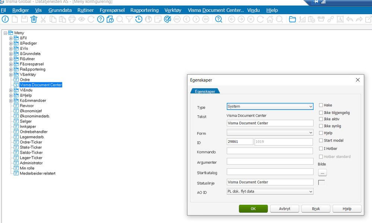This screenshot has width=372, height=223.
Task: Expand the &Rediger tree node
Action: [x=11, y=44]
